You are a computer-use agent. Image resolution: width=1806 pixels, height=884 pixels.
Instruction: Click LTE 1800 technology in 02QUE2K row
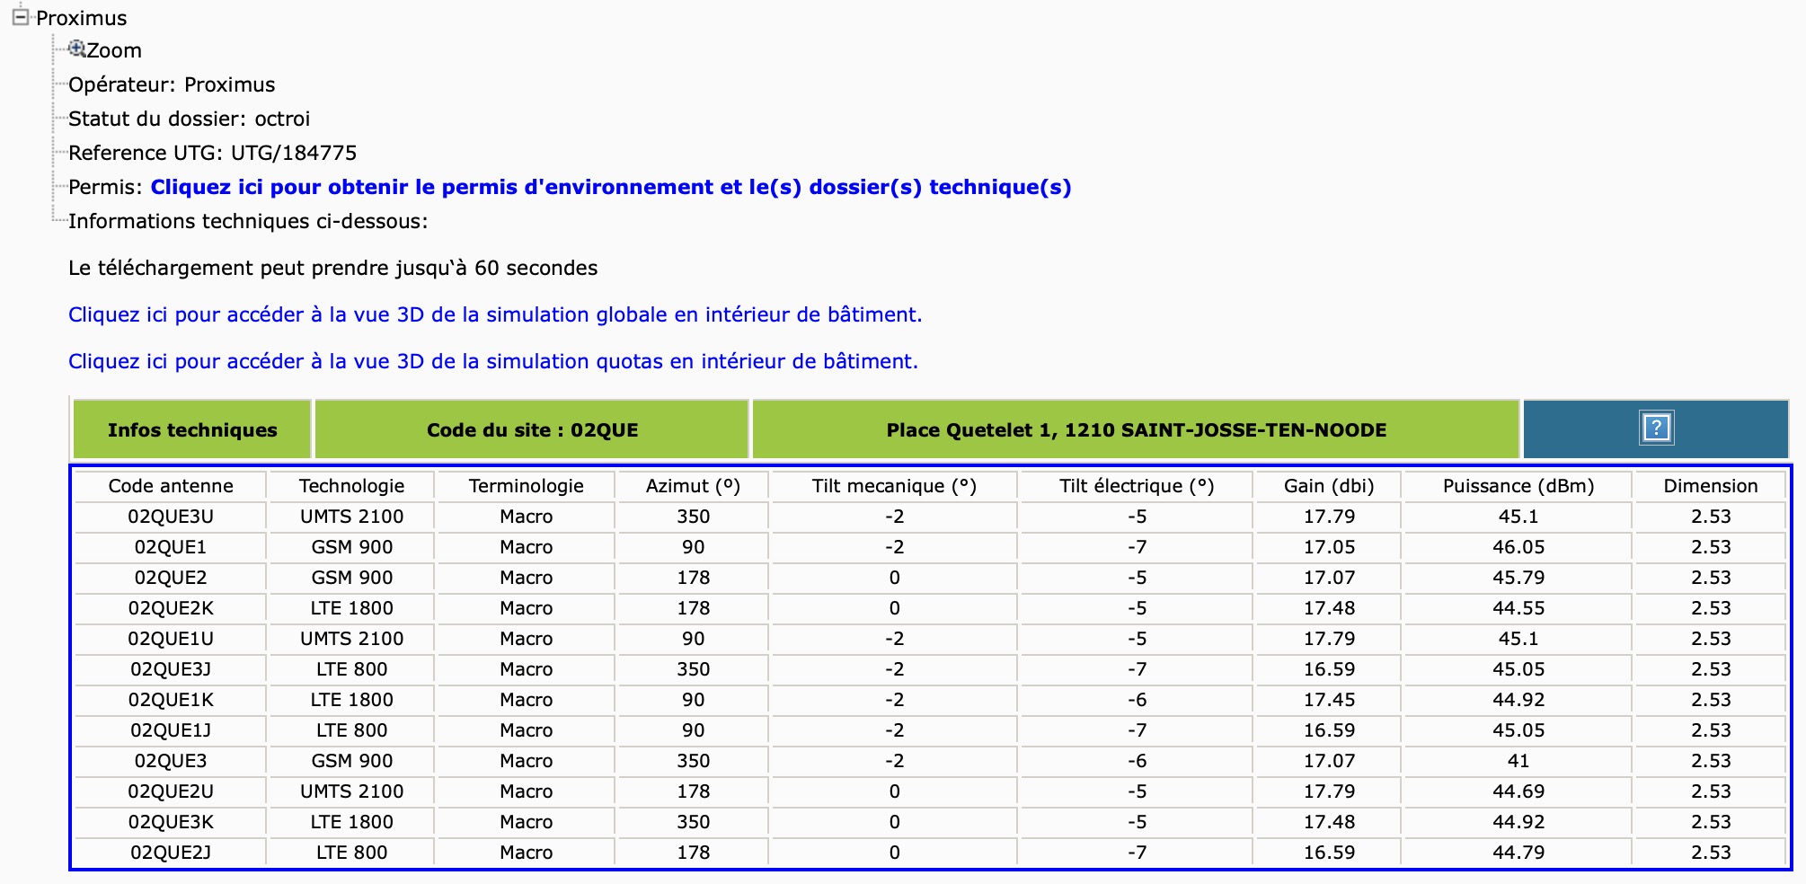click(351, 608)
